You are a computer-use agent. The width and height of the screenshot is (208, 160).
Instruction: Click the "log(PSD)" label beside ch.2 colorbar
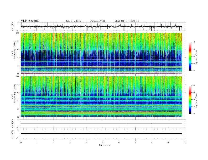(x=197, y=100)
